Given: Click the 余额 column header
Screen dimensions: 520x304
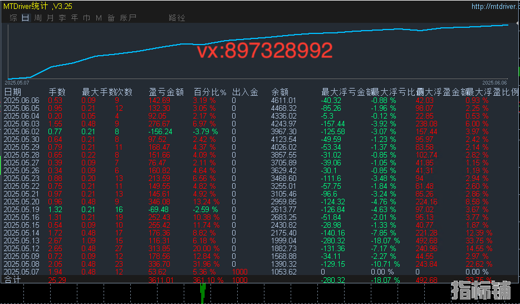Looking at the screenshot, I should pos(279,92).
